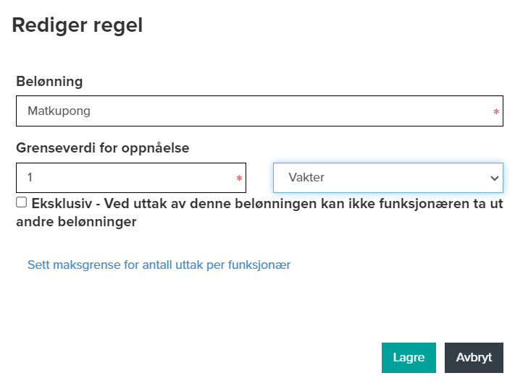Click the 'Grenseverdi for oppnåelse' label
This screenshot has width=515, height=386.
point(102,148)
